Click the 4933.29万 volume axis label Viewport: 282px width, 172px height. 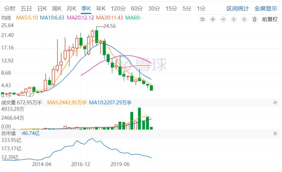(x=13, y=109)
